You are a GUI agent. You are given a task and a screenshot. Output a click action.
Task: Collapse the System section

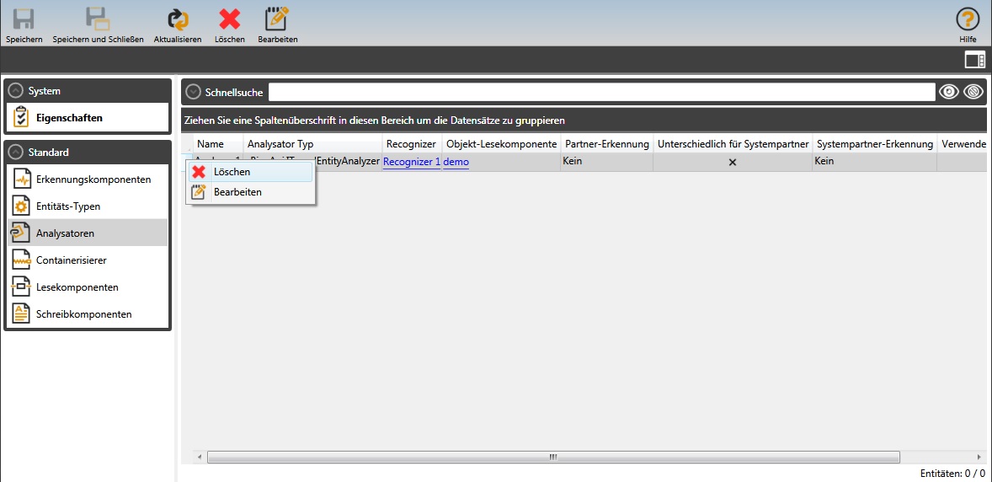15,91
